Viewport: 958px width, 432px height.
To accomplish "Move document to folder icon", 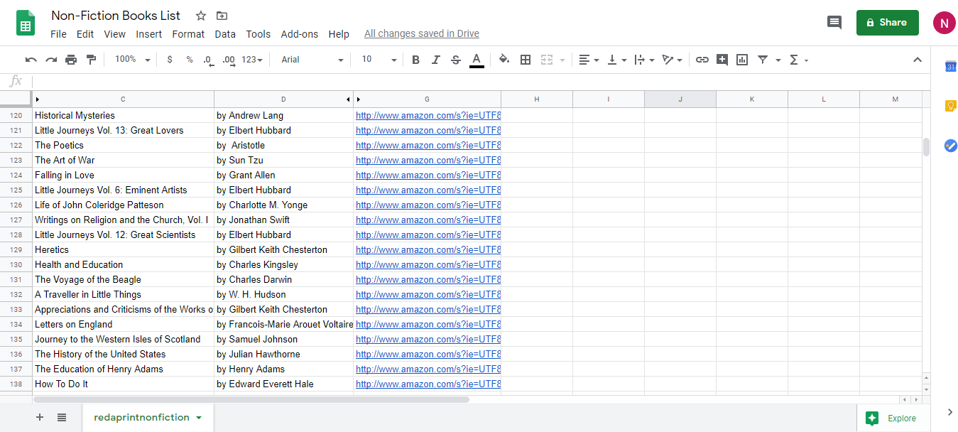I will click(222, 16).
